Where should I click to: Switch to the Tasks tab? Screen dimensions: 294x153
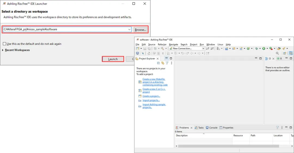pyautogui.click(x=199, y=128)
